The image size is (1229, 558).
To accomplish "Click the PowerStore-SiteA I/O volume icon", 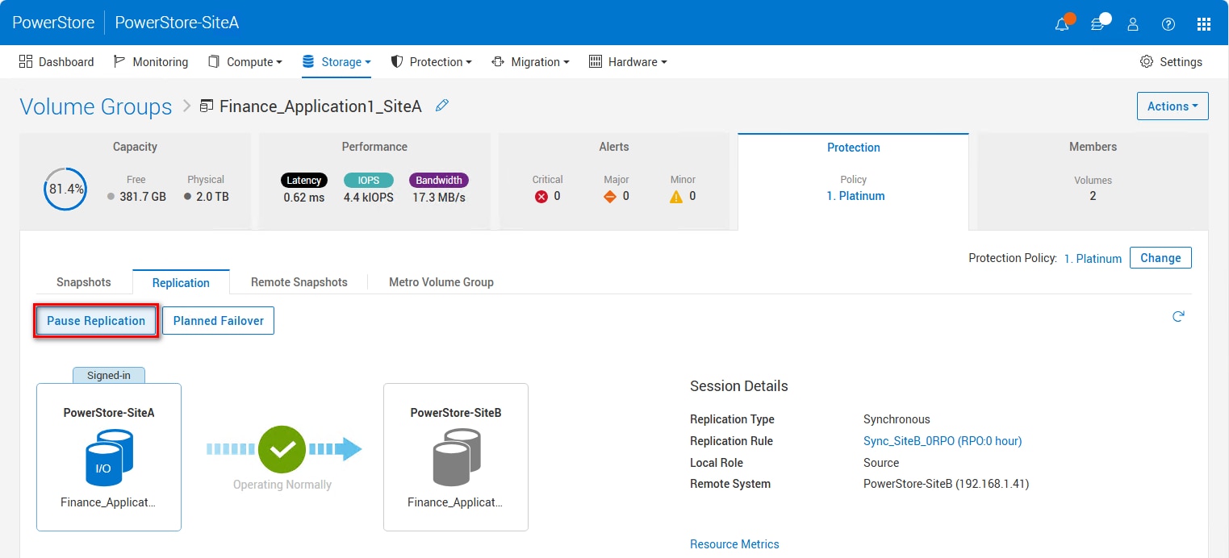I will click(x=109, y=458).
